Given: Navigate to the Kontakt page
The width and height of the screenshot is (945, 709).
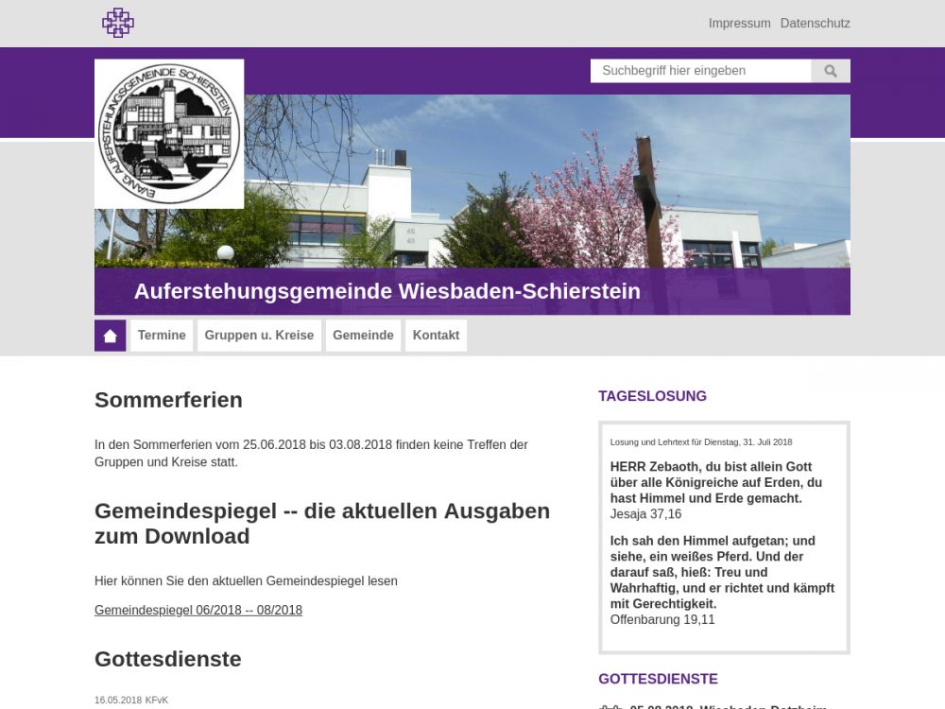Looking at the screenshot, I should pos(436,336).
